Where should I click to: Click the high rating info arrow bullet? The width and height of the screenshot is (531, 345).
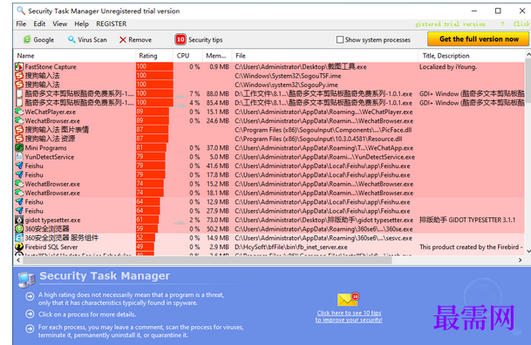[x=30, y=296]
